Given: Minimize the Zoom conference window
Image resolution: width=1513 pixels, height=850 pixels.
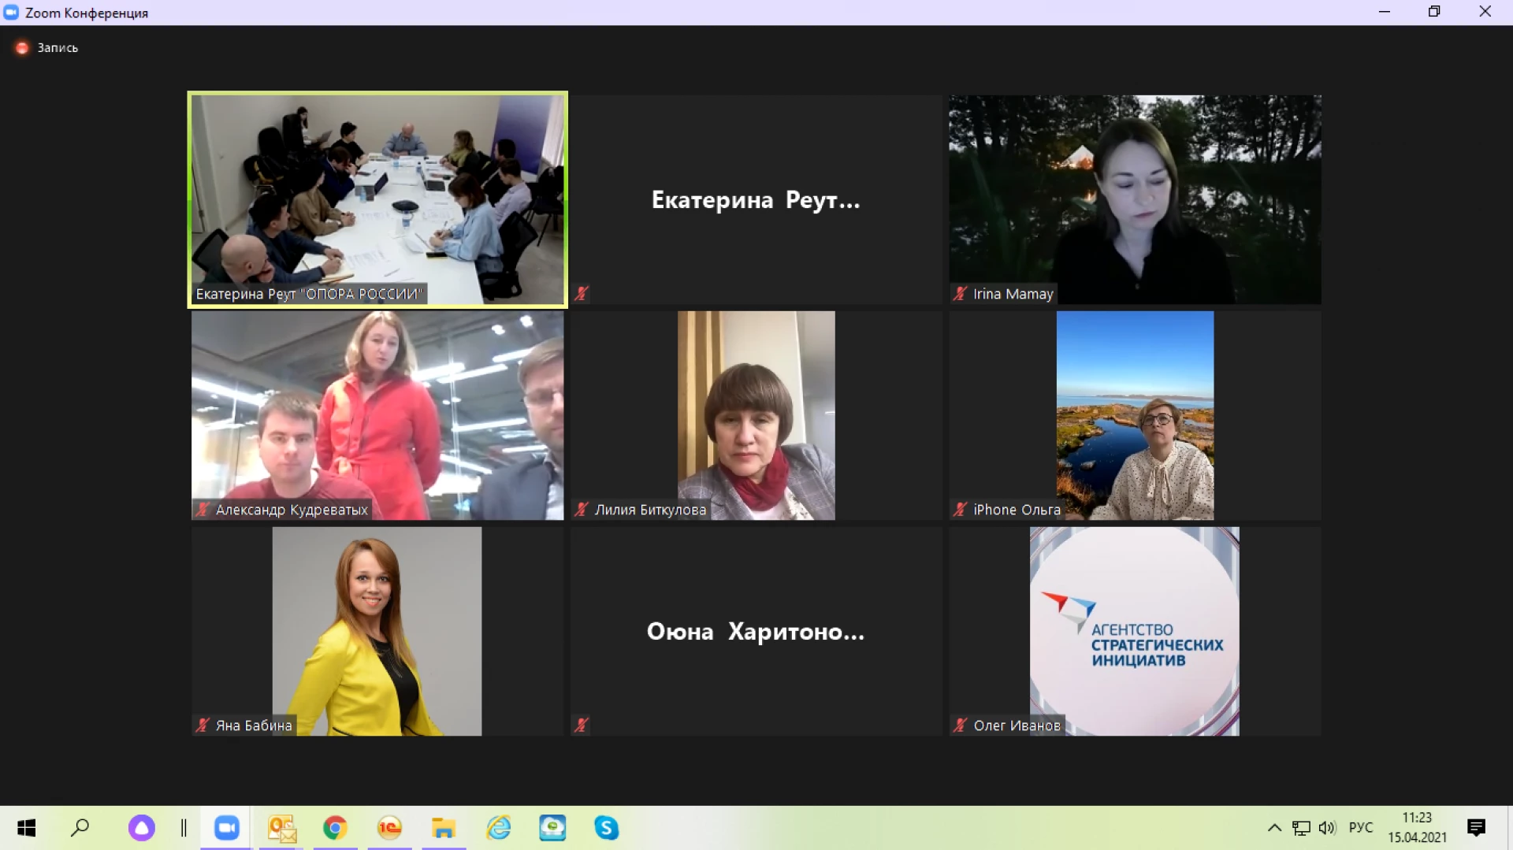Looking at the screenshot, I should (1385, 12).
